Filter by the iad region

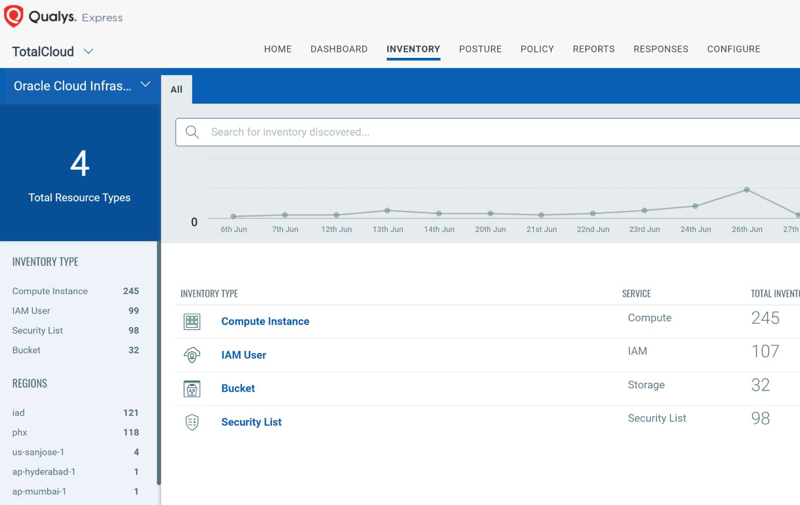(x=18, y=412)
